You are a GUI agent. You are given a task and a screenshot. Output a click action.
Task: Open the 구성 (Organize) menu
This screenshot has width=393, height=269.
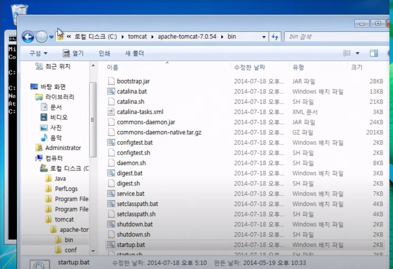tap(38, 53)
